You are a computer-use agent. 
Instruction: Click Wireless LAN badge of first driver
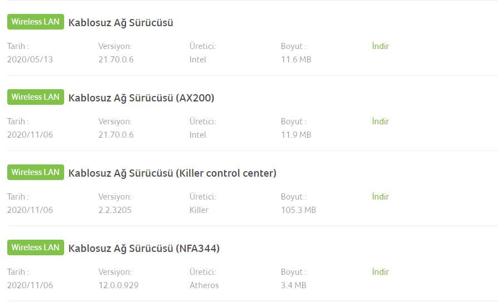click(35, 22)
